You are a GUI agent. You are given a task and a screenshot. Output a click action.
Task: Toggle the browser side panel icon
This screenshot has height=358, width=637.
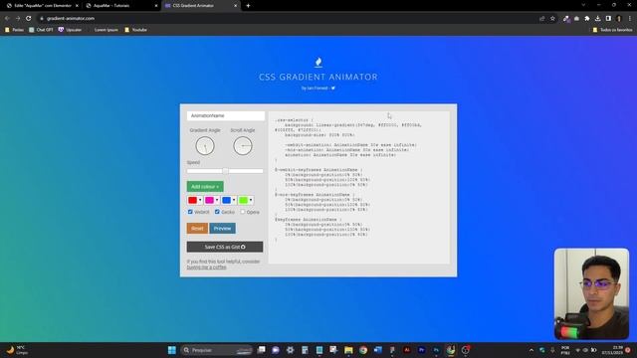[608, 18]
